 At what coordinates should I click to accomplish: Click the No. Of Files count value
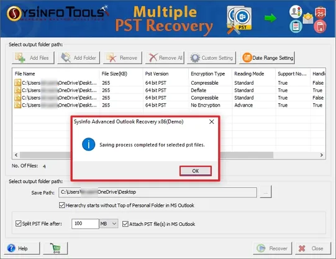point(44,166)
